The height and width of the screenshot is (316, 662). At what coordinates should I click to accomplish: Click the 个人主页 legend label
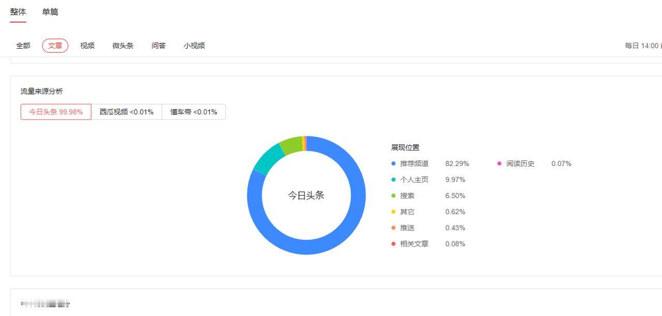[414, 179]
